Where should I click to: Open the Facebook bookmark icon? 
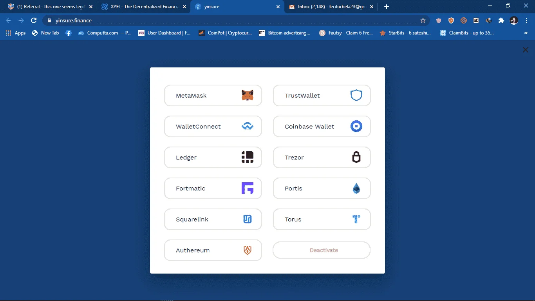point(69,33)
